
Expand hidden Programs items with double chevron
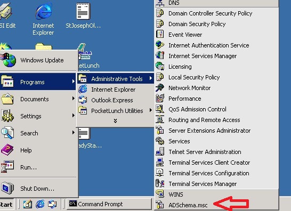click(115, 121)
